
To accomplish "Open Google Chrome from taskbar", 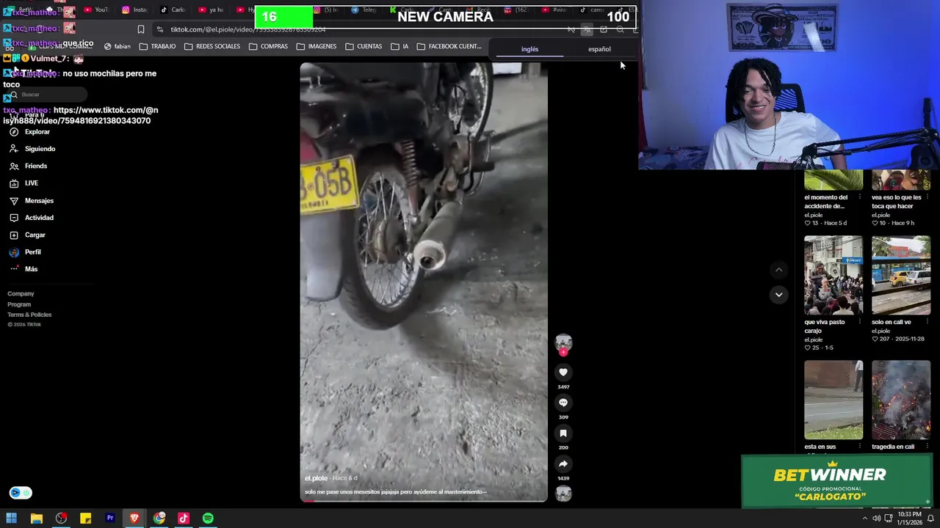I will pyautogui.click(x=159, y=518).
